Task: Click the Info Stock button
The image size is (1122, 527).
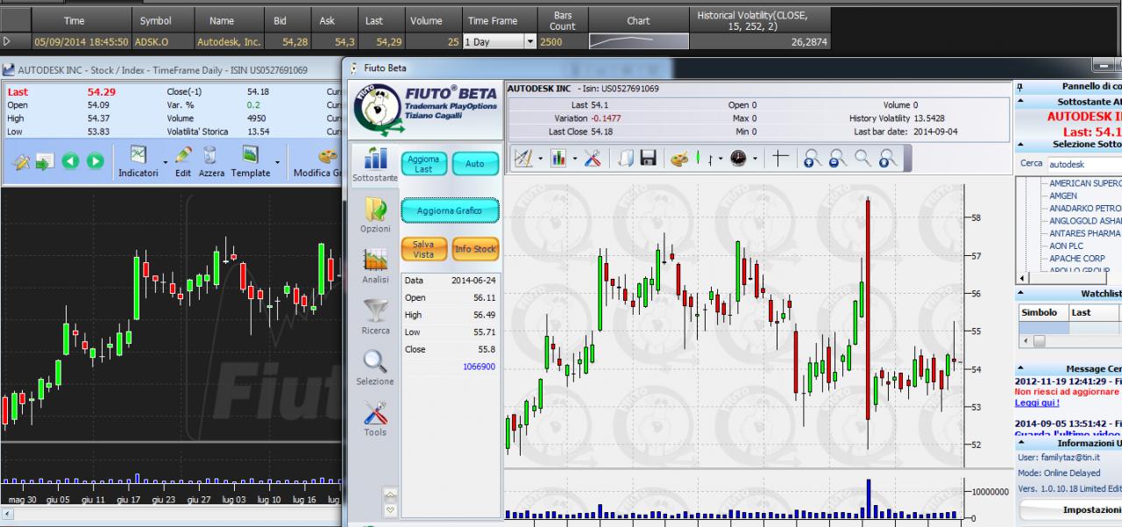Action: [x=475, y=249]
